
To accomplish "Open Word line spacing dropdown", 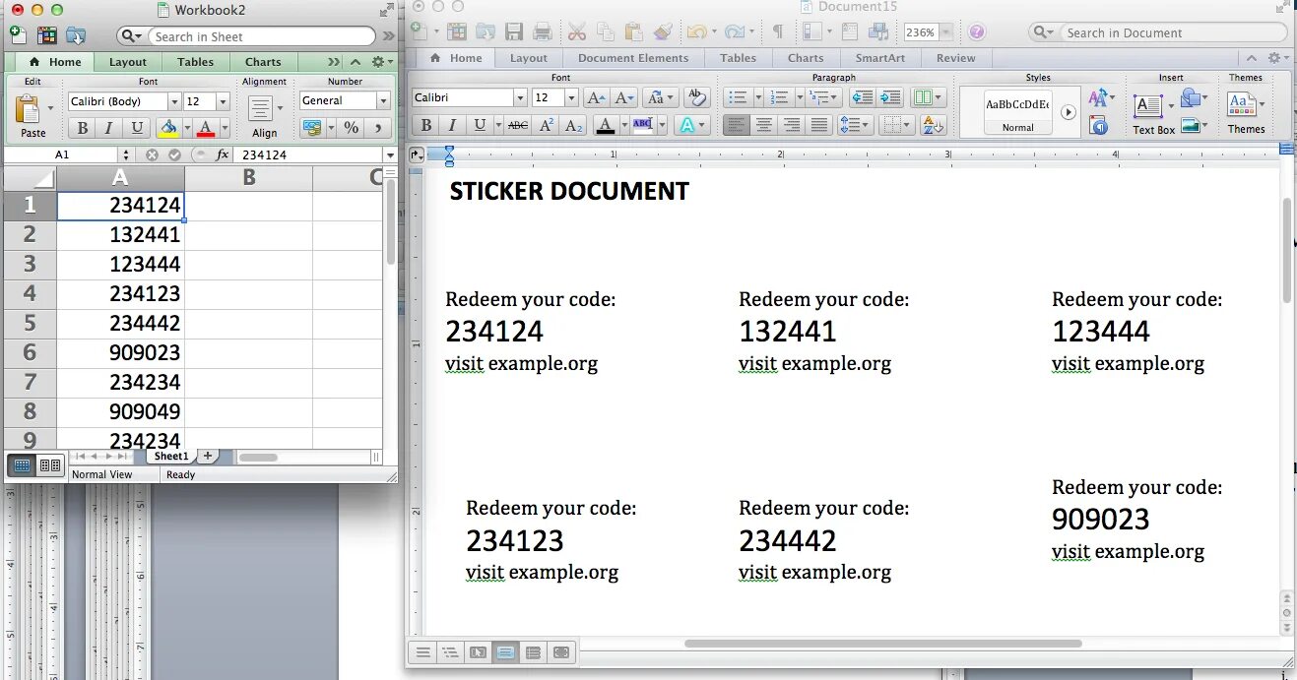I will point(853,125).
